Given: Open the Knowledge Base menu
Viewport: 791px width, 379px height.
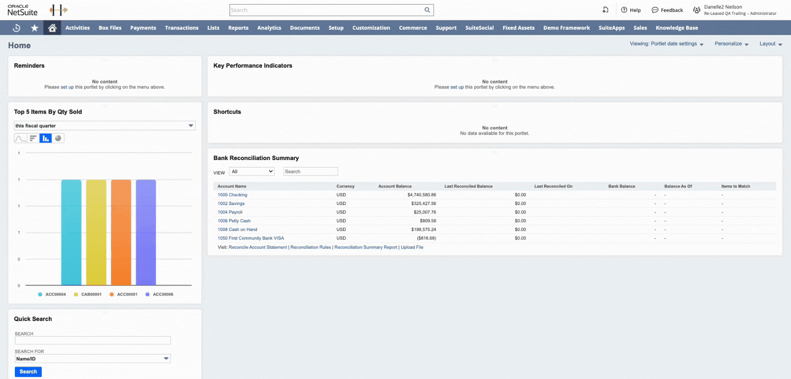Looking at the screenshot, I should [677, 28].
